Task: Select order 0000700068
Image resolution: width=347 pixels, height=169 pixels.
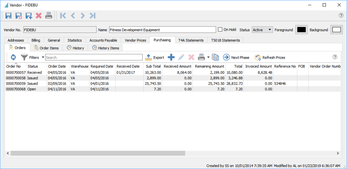Action: [173, 89]
